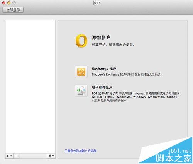Click the 若要开始,请选择帐户类型 text
Screen dimensions: 193x164
pos(113,45)
